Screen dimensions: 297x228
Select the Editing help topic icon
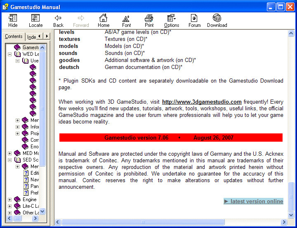(26, 173)
